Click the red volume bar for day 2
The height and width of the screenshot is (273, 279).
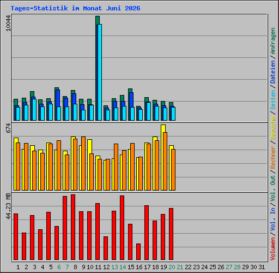(24, 246)
